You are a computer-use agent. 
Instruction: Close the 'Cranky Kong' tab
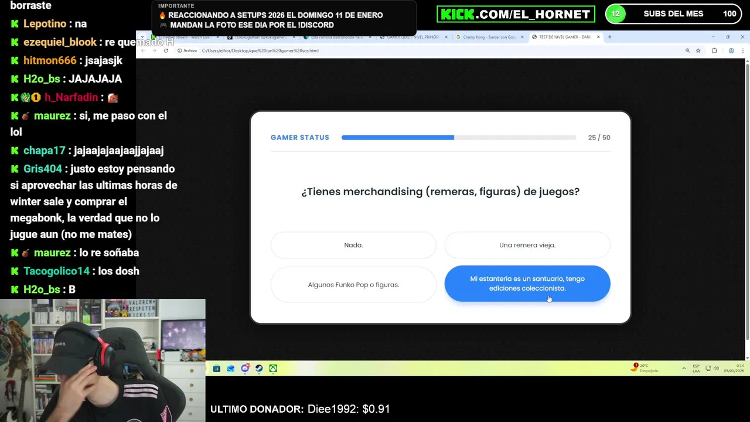522,37
